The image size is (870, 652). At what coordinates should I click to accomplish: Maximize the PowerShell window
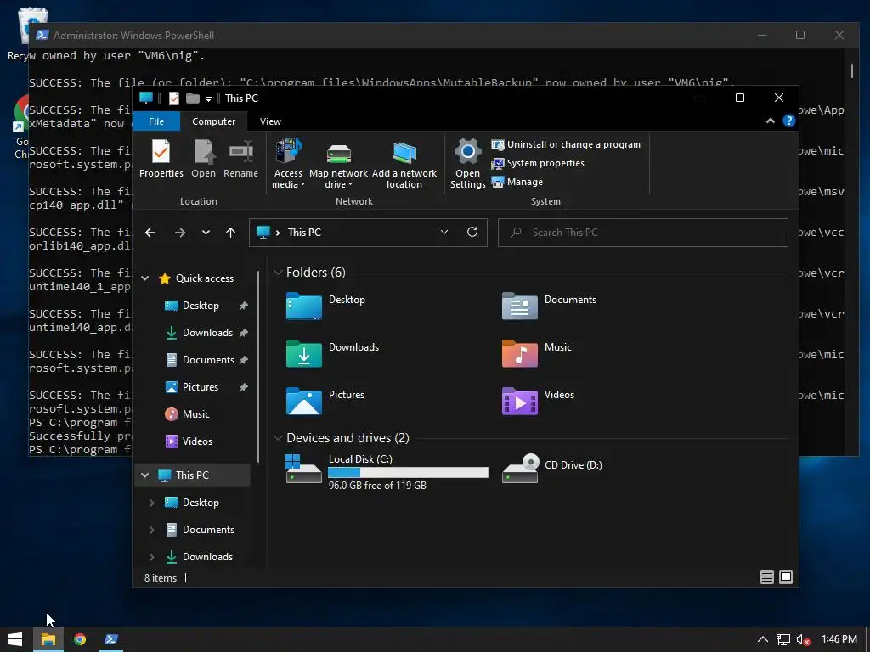[x=800, y=35]
